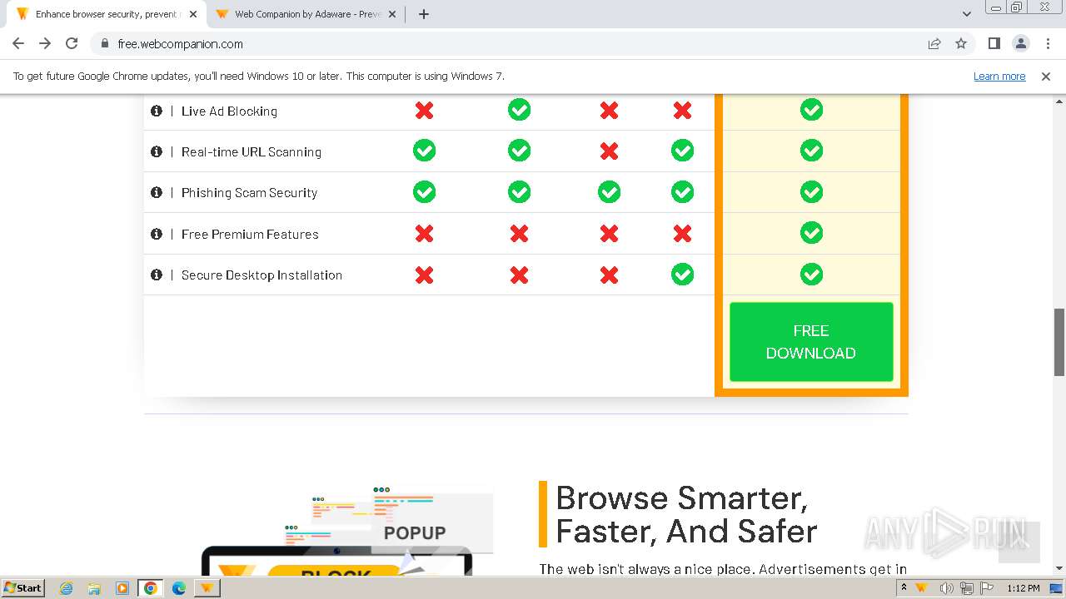1066x599 pixels.
Task: Click the FREE DOWNLOAD button
Action: 811,342
